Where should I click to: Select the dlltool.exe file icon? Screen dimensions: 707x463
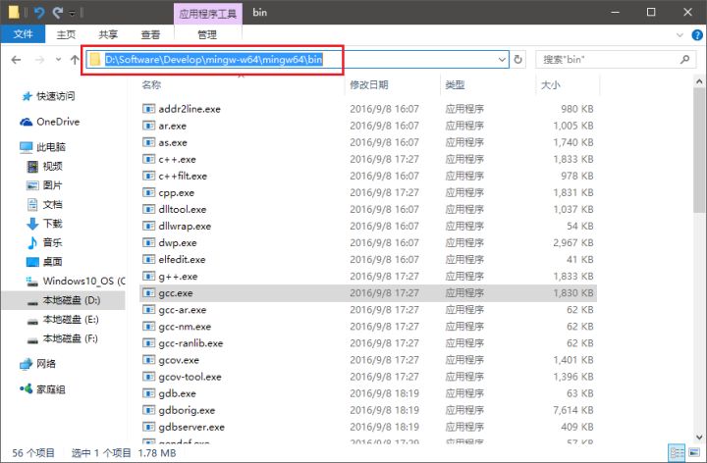click(x=149, y=209)
